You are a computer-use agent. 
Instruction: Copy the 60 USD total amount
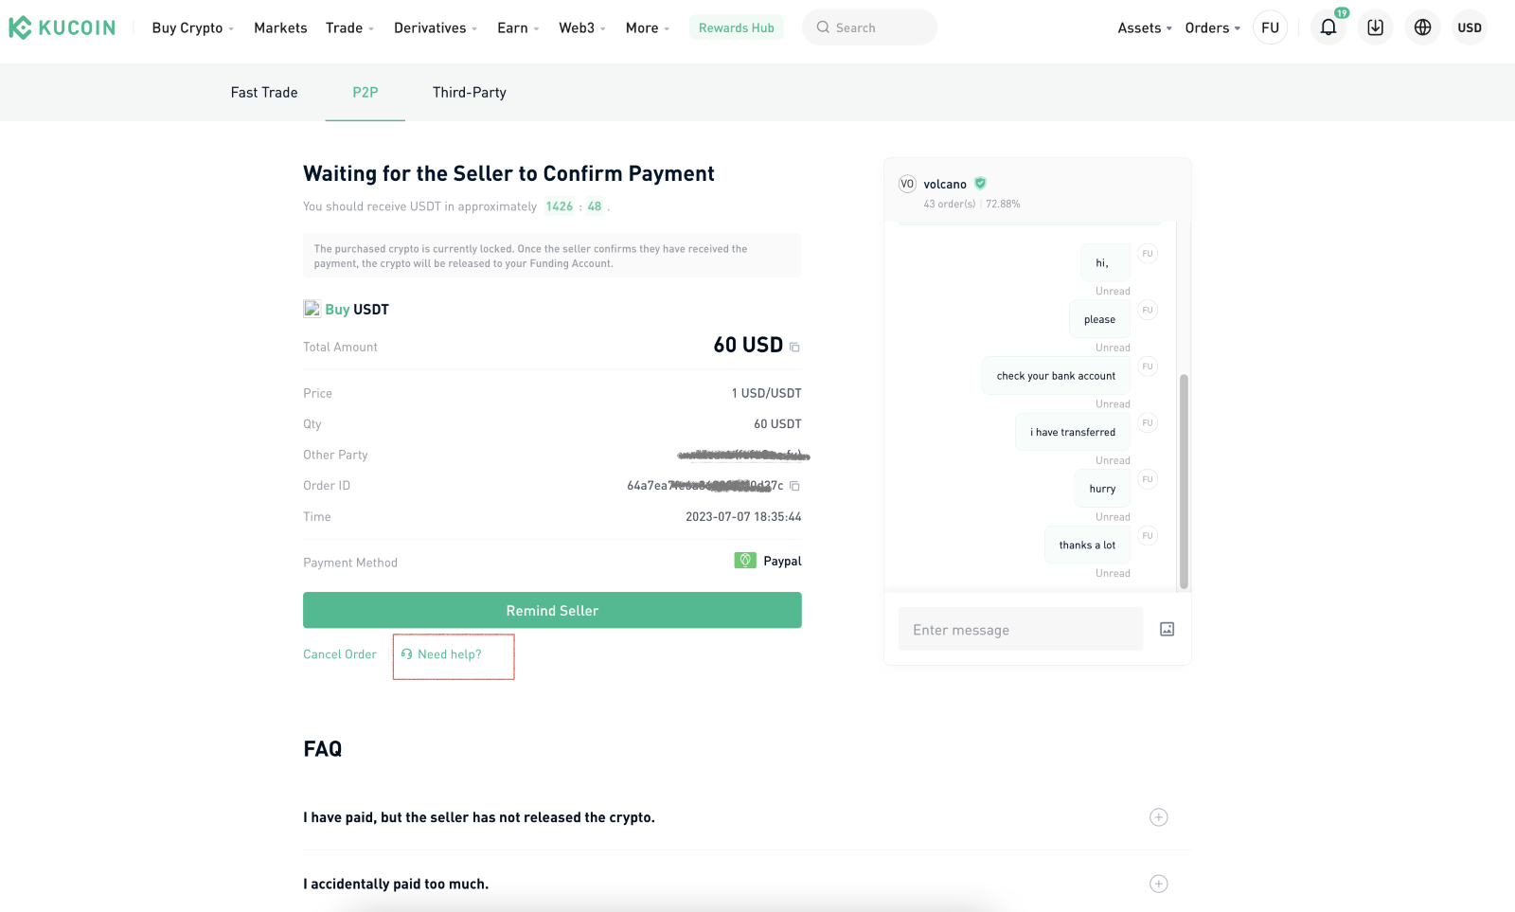click(x=794, y=348)
